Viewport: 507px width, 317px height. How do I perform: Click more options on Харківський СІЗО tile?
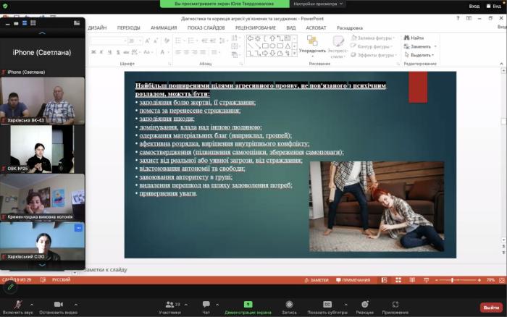[79, 228]
